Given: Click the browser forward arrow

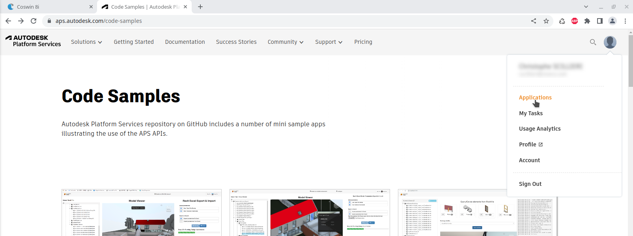Looking at the screenshot, I should (x=21, y=21).
